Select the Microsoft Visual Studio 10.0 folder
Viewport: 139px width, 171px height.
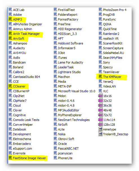[x=75, y=91]
